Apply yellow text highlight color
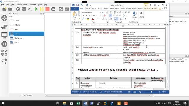This screenshot has width=189, height=106. click(88, 19)
